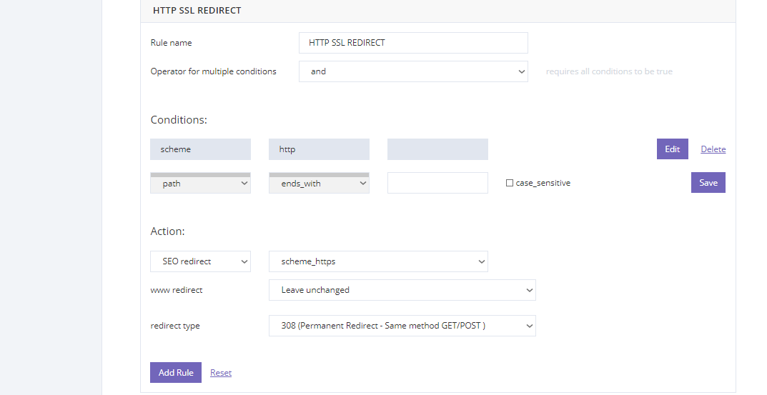Delete the scheme http condition

(x=713, y=149)
